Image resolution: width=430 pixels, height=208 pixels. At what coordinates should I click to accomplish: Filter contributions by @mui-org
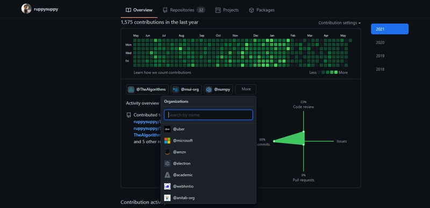(x=186, y=89)
